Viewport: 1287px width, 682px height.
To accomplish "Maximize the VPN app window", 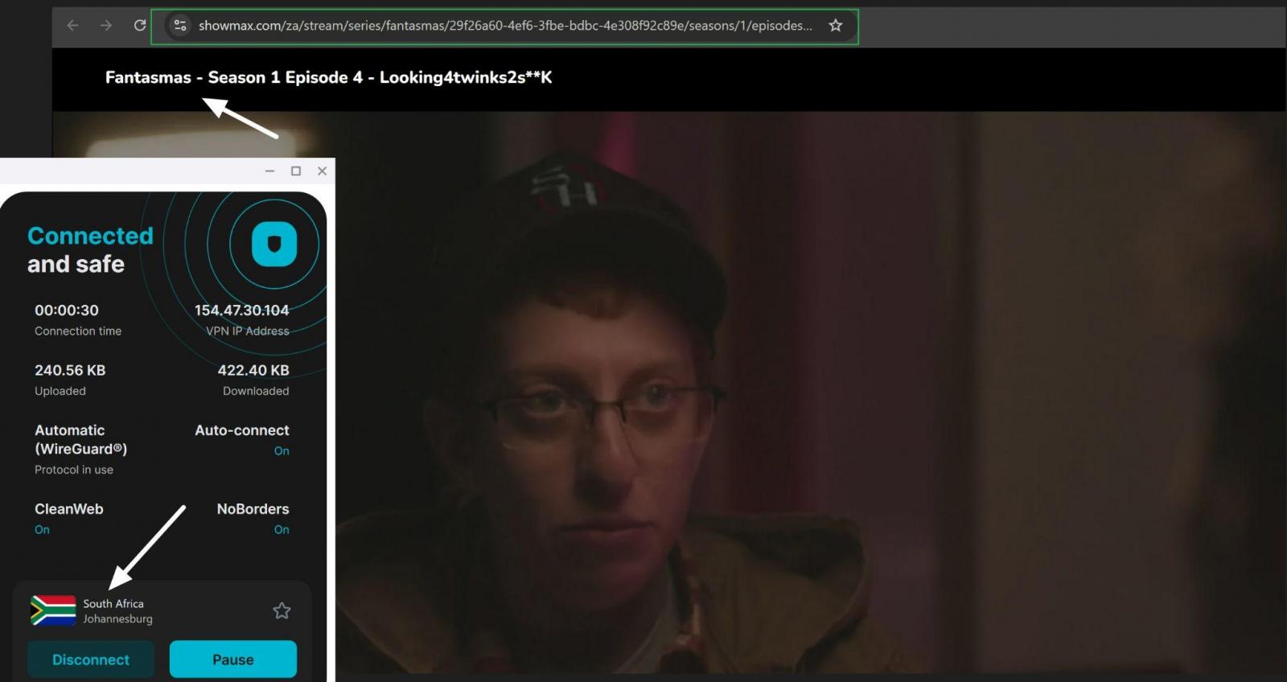I will pos(296,171).
